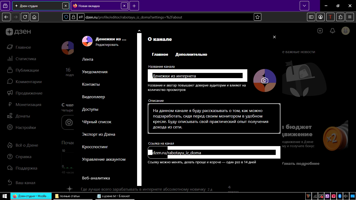Open Управление аккаунтом section

[x=104, y=159]
